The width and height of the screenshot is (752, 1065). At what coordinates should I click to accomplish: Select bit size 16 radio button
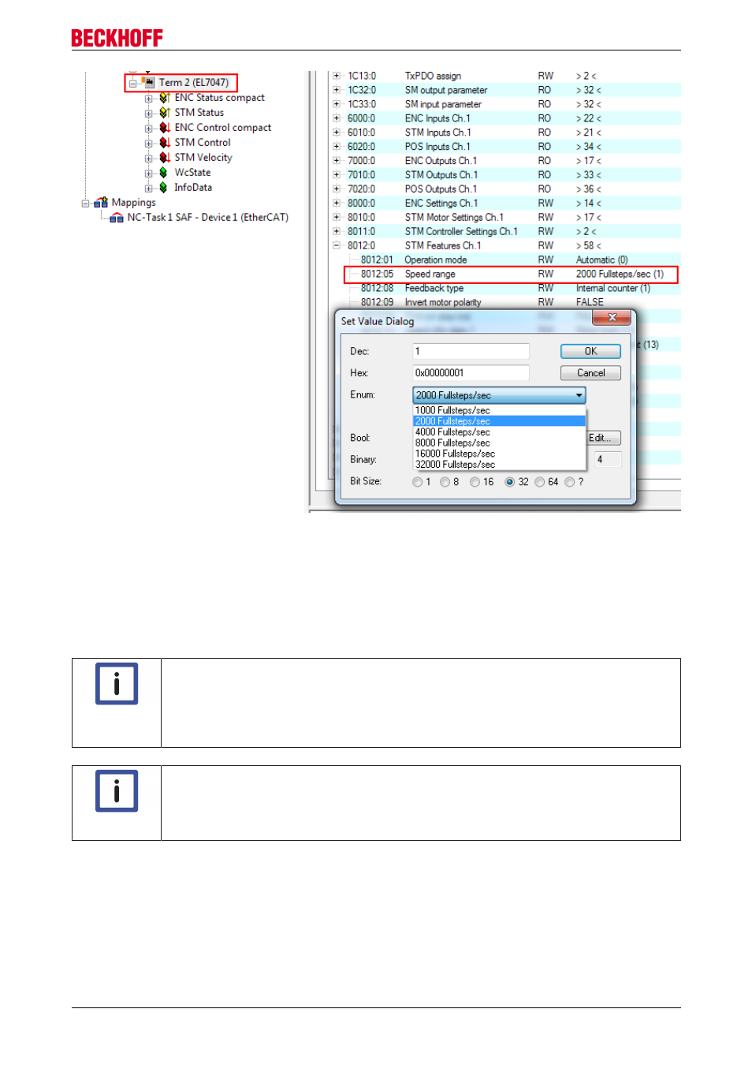pyautogui.click(x=475, y=482)
